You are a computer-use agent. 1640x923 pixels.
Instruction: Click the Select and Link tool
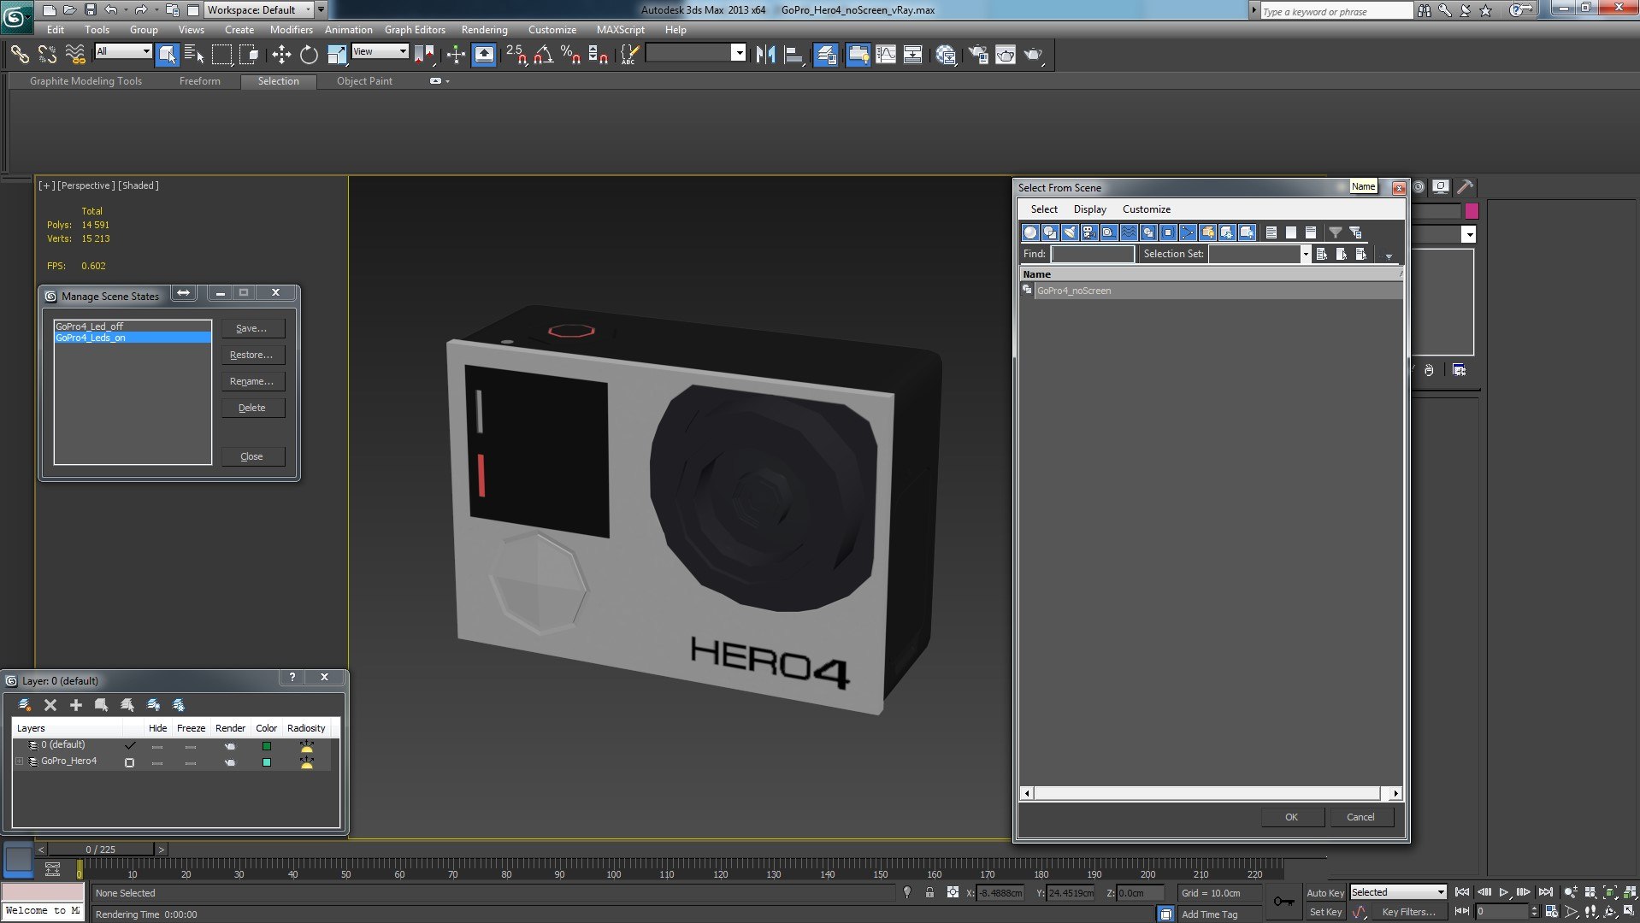tap(19, 55)
